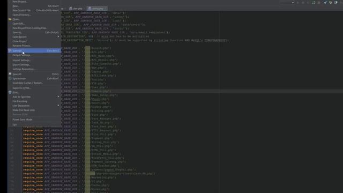Click the Open folder icon in File menu
This screenshot has width=343, height=193.
coord(10,19)
